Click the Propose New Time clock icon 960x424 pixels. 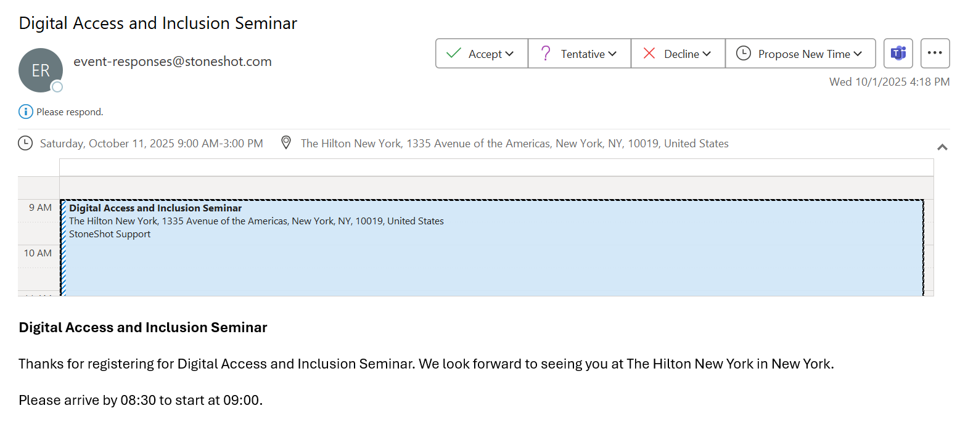pyautogui.click(x=744, y=54)
